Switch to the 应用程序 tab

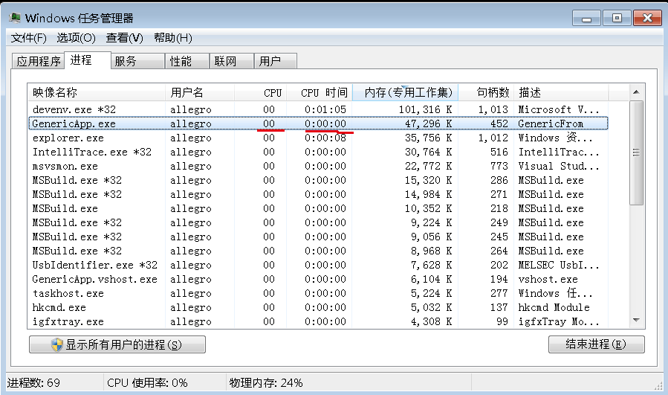tap(39, 62)
